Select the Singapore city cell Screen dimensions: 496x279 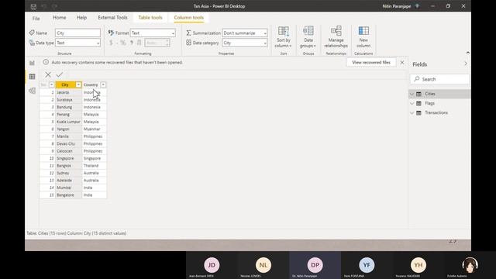tap(69, 158)
